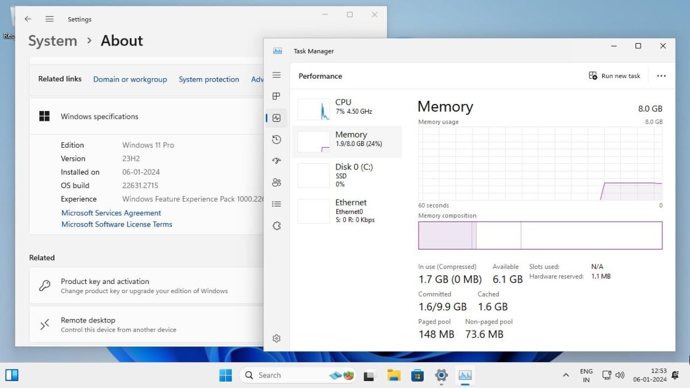Open the Details page icon
690x388 pixels.
[277, 203]
